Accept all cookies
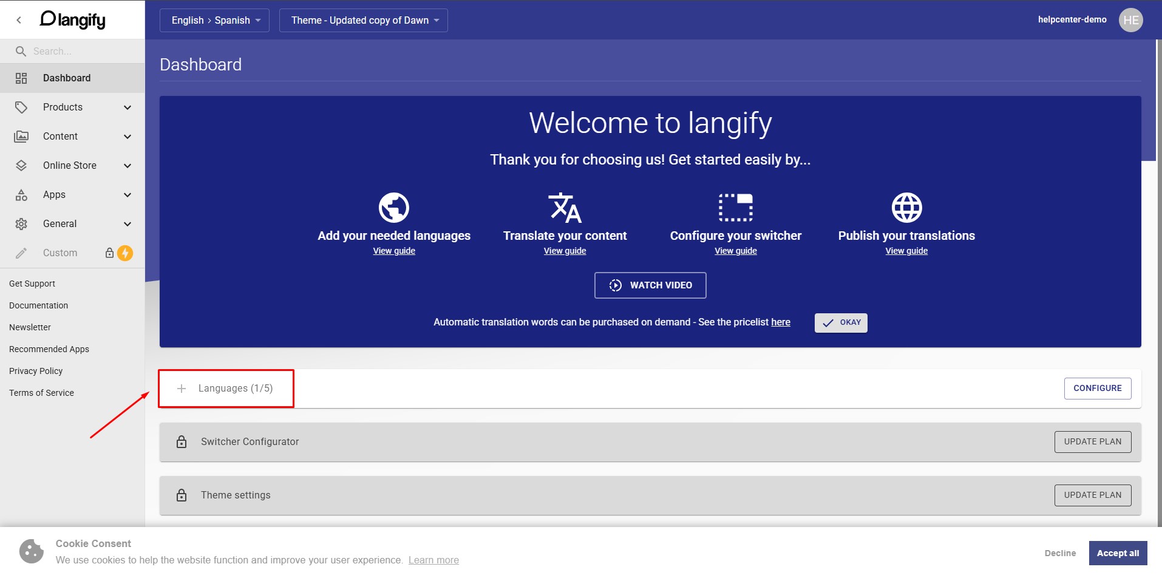 pos(1118,552)
